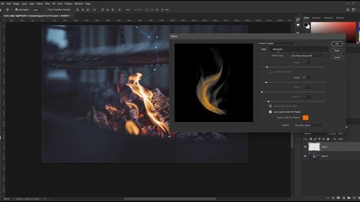360x202 pixels.
Task: Click the Width value input field
Action: [307, 78]
